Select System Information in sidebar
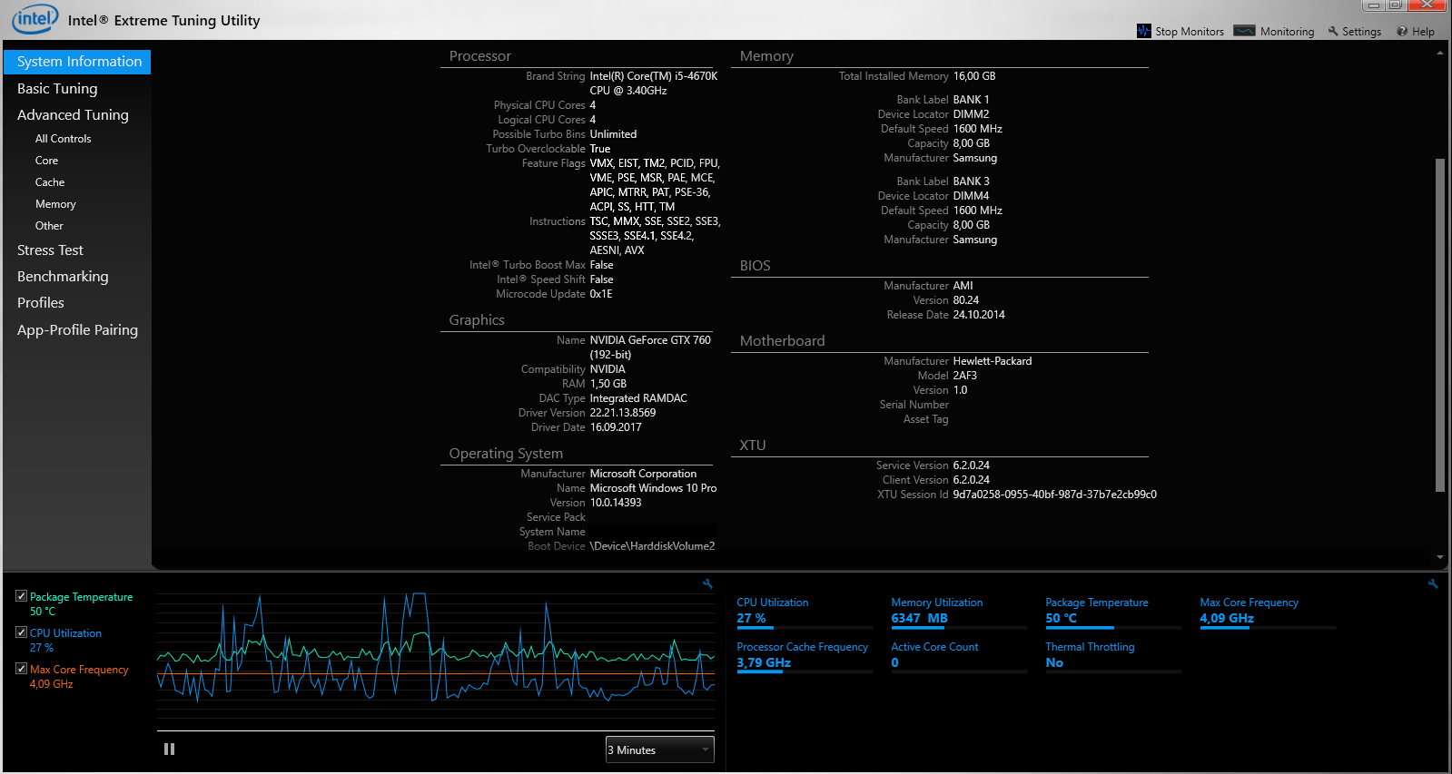The width and height of the screenshot is (1452, 774). coord(77,62)
